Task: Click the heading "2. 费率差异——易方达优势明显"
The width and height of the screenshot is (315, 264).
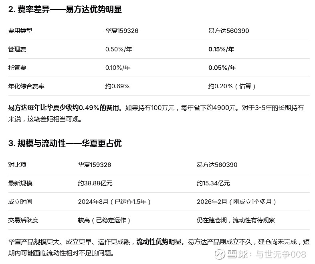Action: coord(65,10)
